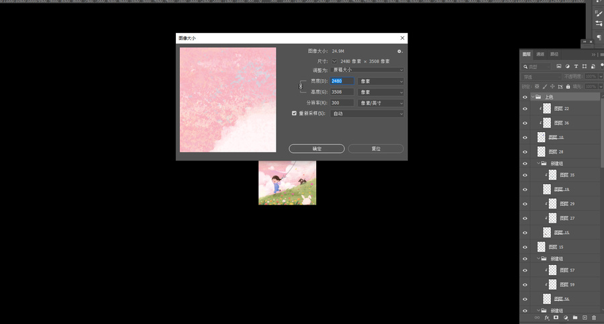
Task: Switch to the 图层 Layers tab
Action: pos(527,54)
